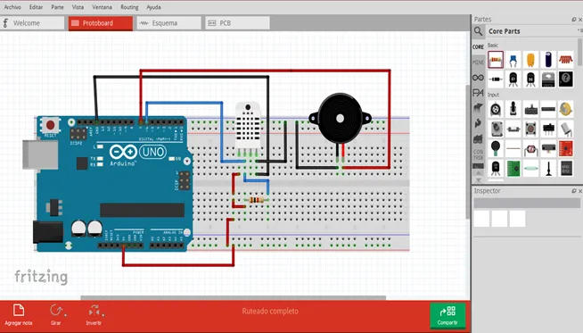This screenshot has height=333, width=583.
Task: Open the Arduino parts bin
Action: 478,78
